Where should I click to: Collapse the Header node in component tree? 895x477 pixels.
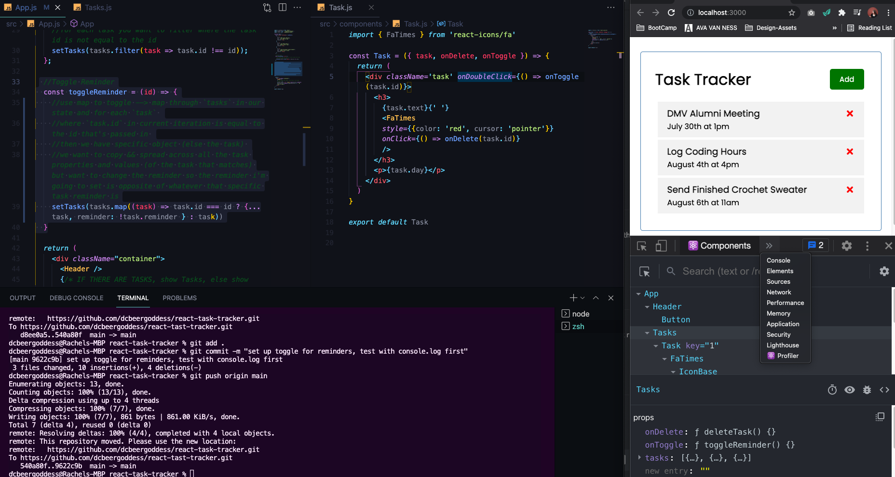tap(647, 307)
